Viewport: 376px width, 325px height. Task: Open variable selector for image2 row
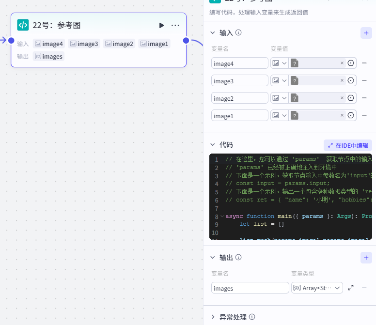pyautogui.click(x=351, y=98)
